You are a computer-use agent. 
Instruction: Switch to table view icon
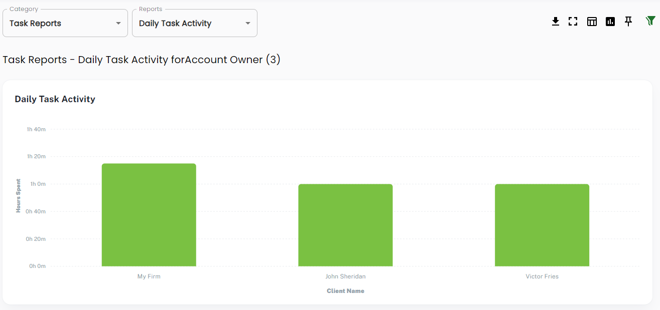point(592,22)
